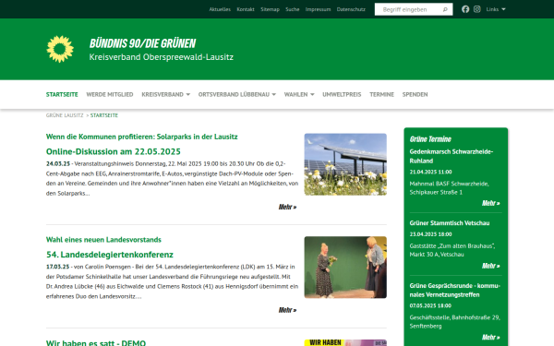Open the Landesdelegiertenkonferenz stage photo thumbnail
This screenshot has width=554, height=346.
coord(345,268)
